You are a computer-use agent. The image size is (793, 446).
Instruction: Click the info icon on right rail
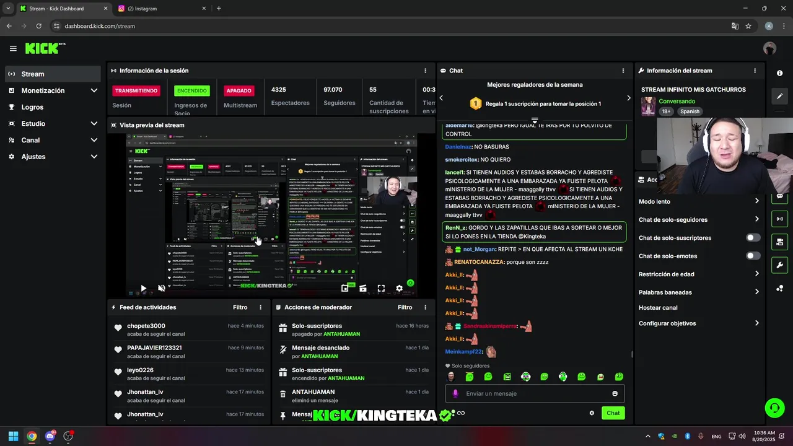coord(779,73)
